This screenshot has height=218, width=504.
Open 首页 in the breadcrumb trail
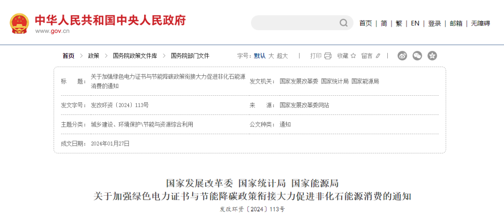tap(69, 56)
